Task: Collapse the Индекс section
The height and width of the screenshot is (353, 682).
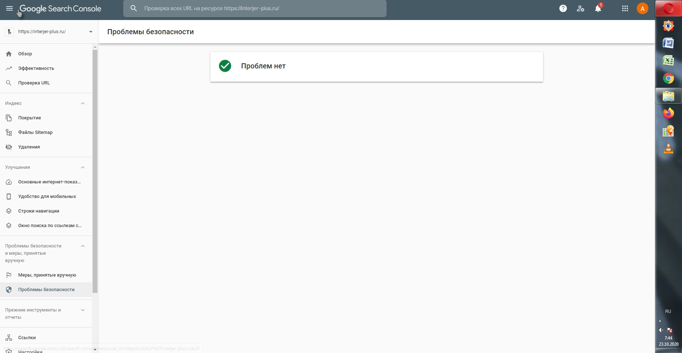Action: [83, 103]
